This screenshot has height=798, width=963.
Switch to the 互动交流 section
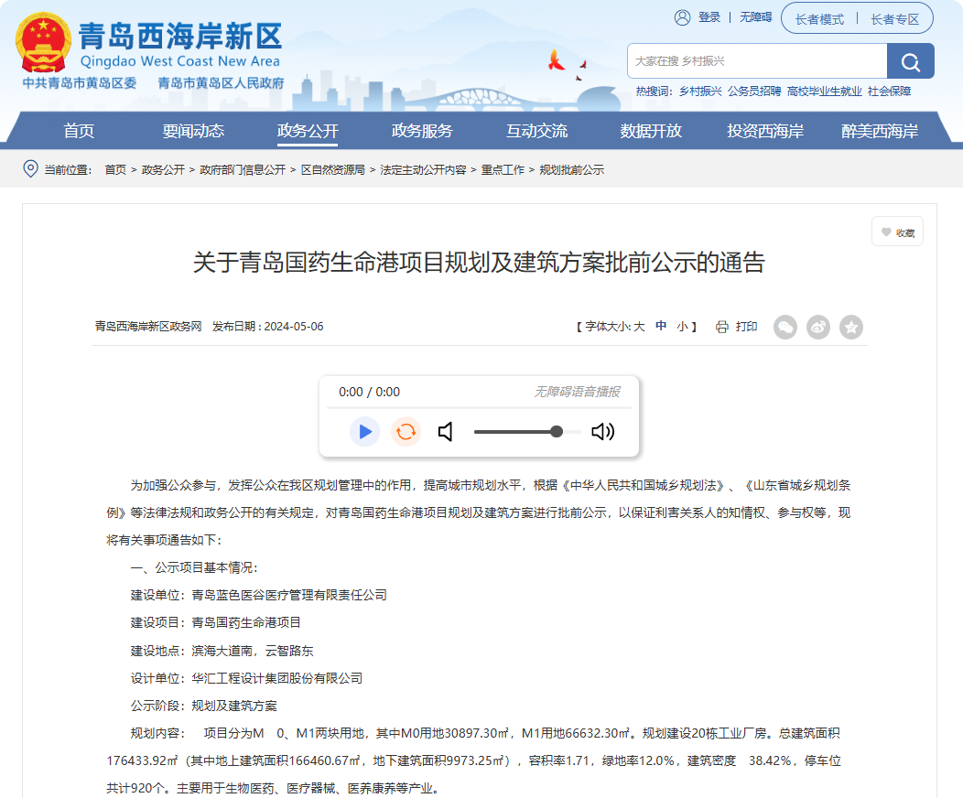536,130
